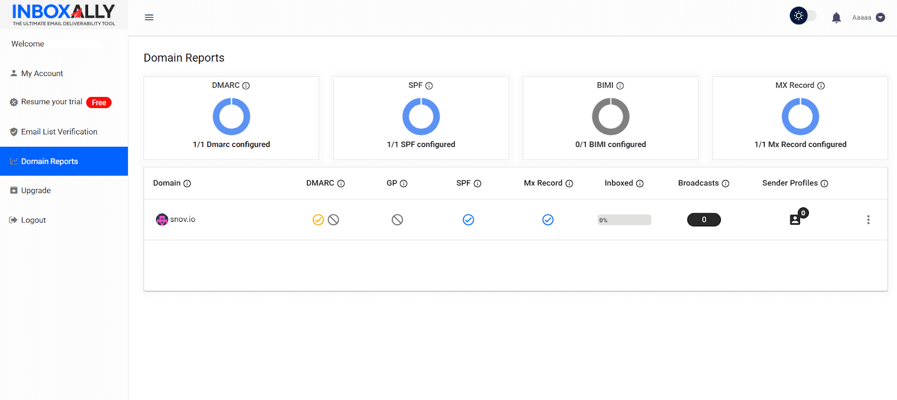Click the Broadcasts count badge showing 0
Image resolution: width=897 pixels, height=400 pixels.
click(x=704, y=220)
